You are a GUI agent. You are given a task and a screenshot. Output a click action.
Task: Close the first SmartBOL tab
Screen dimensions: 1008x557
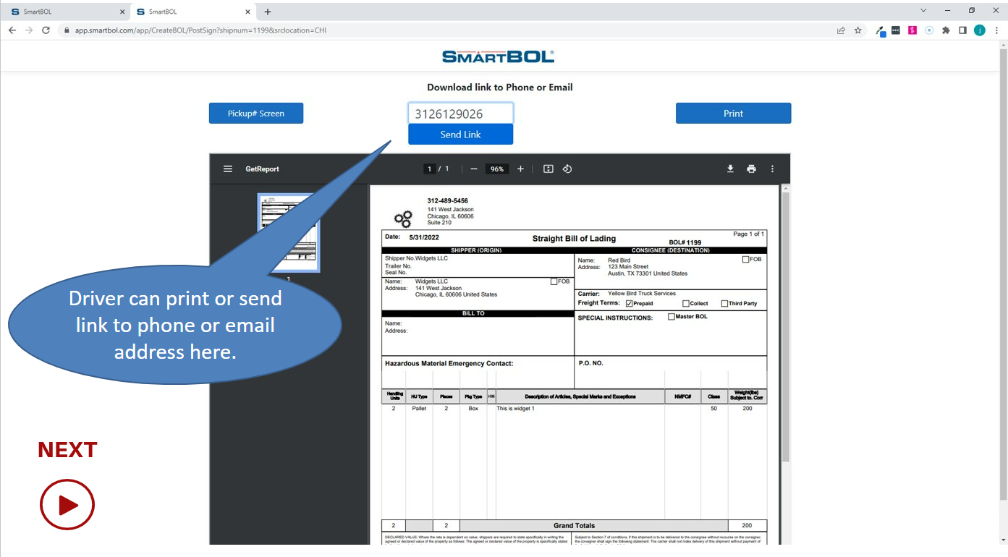[x=122, y=12]
